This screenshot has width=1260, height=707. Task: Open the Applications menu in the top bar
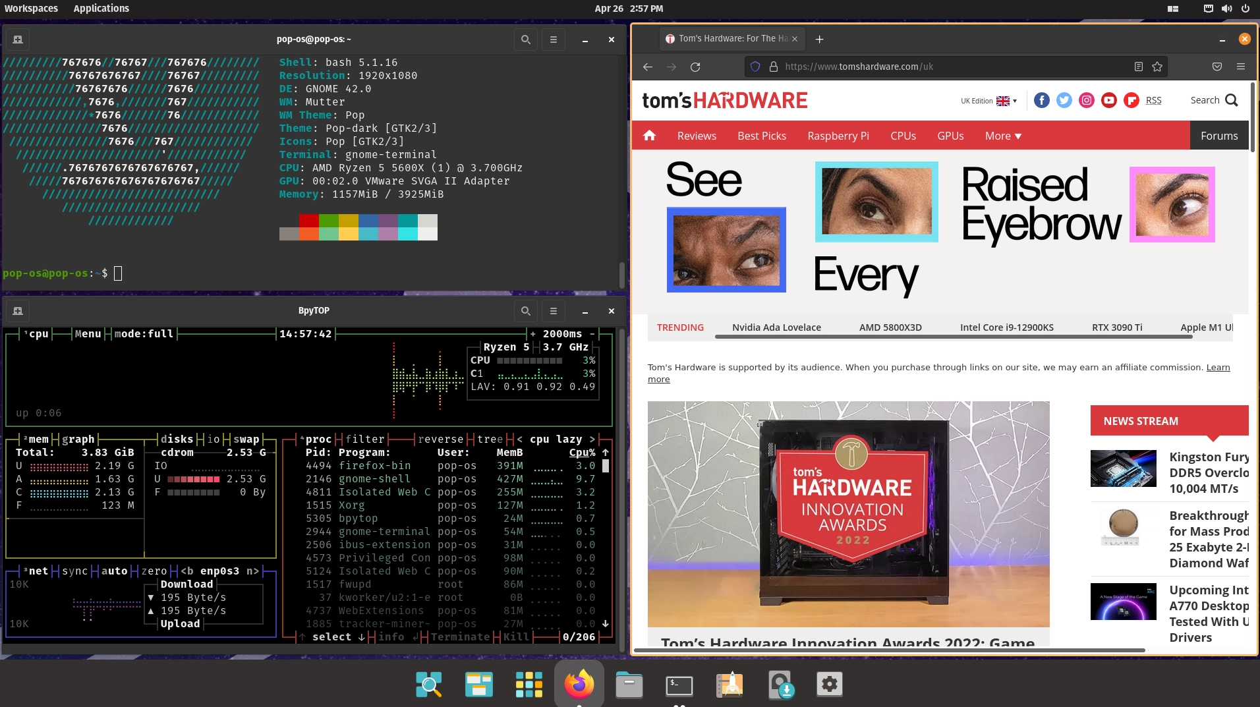[101, 9]
